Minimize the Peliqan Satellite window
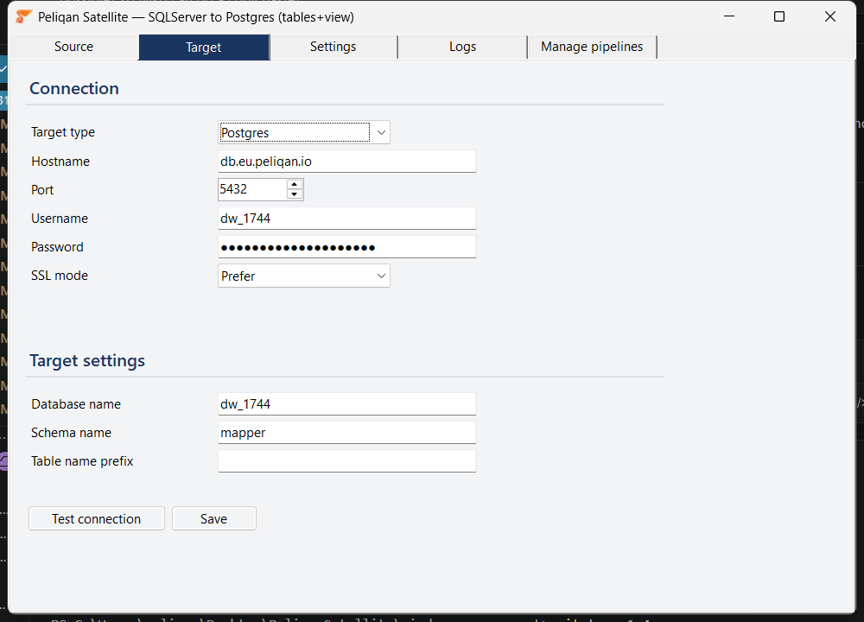Image resolution: width=864 pixels, height=622 pixels. click(729, 16)
